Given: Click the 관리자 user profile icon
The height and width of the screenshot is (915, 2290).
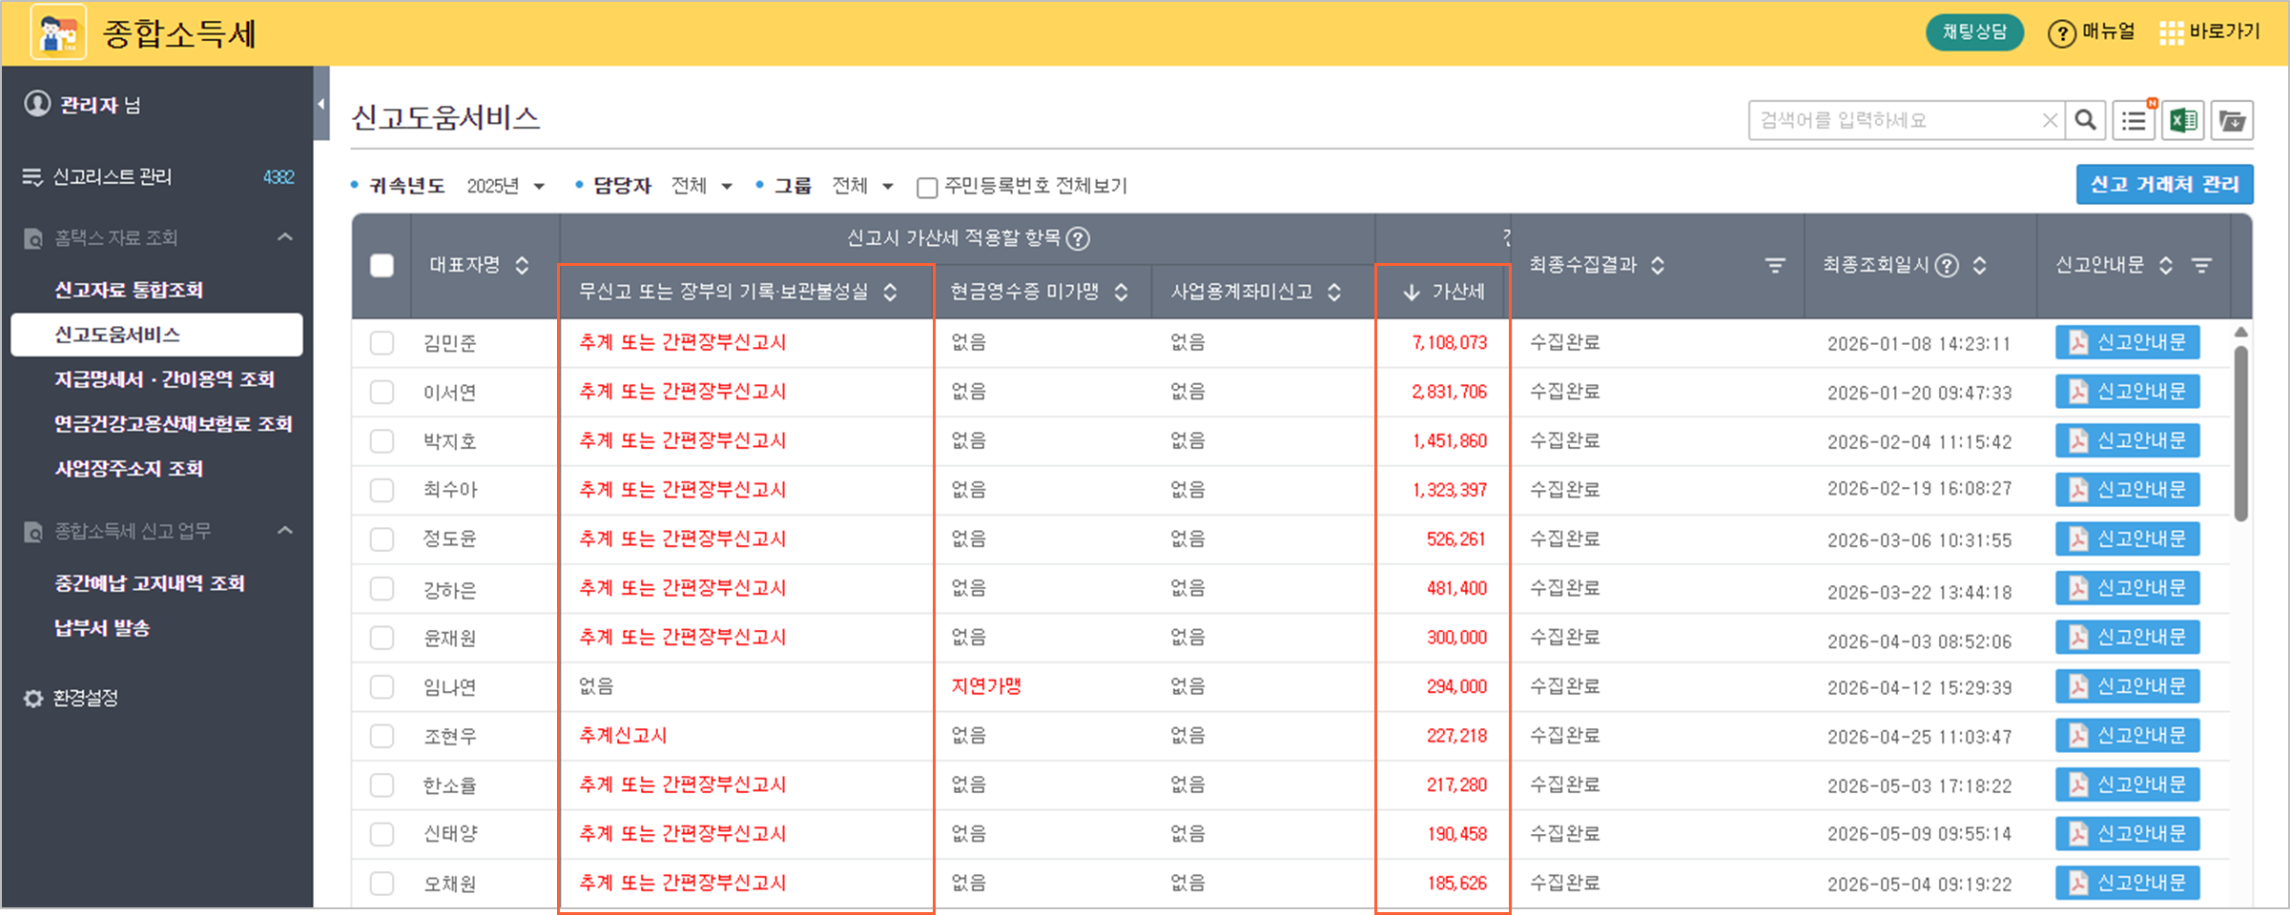Looking at the screenshot, I should point(37,104).
